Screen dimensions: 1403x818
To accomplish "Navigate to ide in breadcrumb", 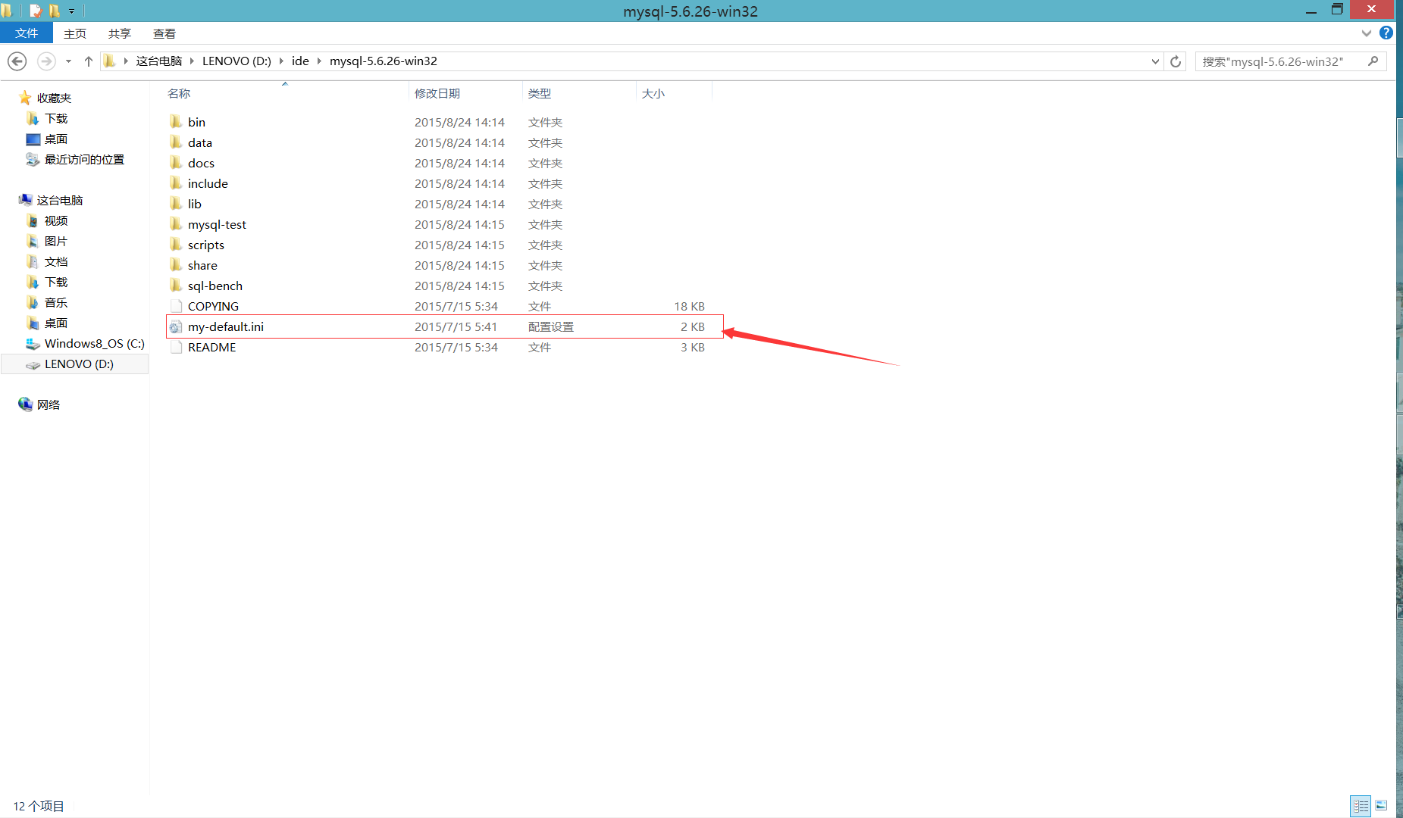I will [x=300, y=61].
